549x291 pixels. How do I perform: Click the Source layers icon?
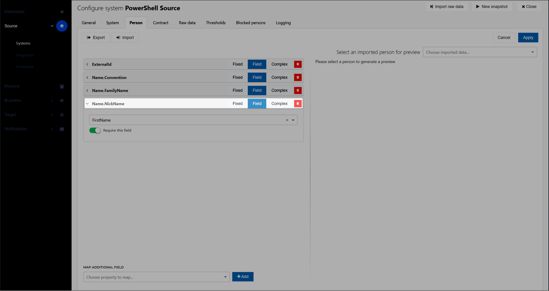pyautogui.click(x=62, y=26)
